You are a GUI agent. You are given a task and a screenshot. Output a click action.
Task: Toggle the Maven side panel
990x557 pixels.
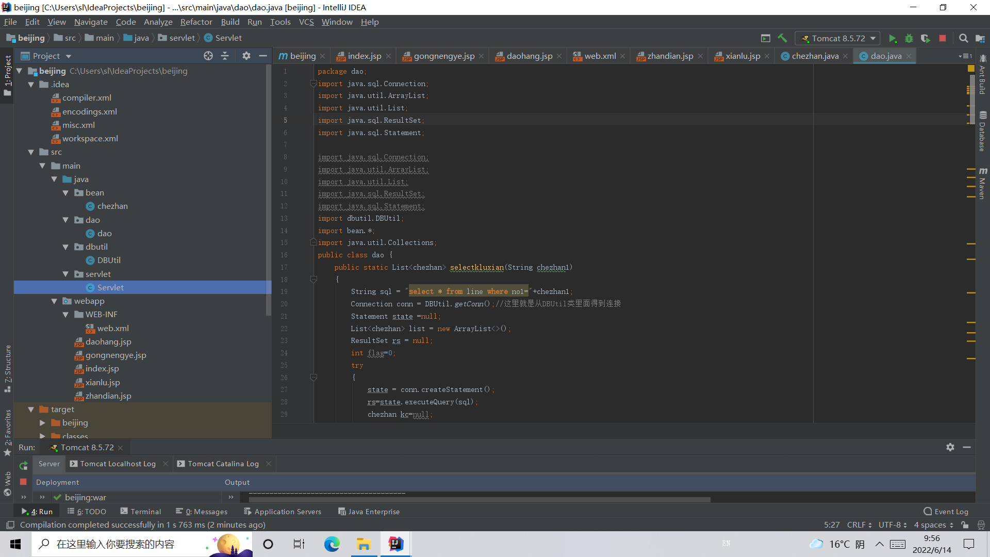(983, 183)
